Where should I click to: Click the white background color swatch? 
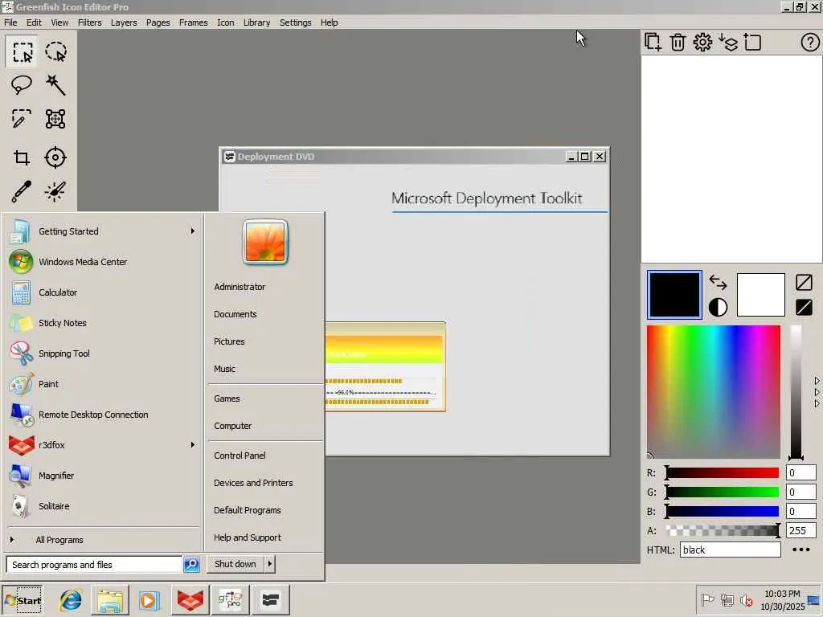760,295
